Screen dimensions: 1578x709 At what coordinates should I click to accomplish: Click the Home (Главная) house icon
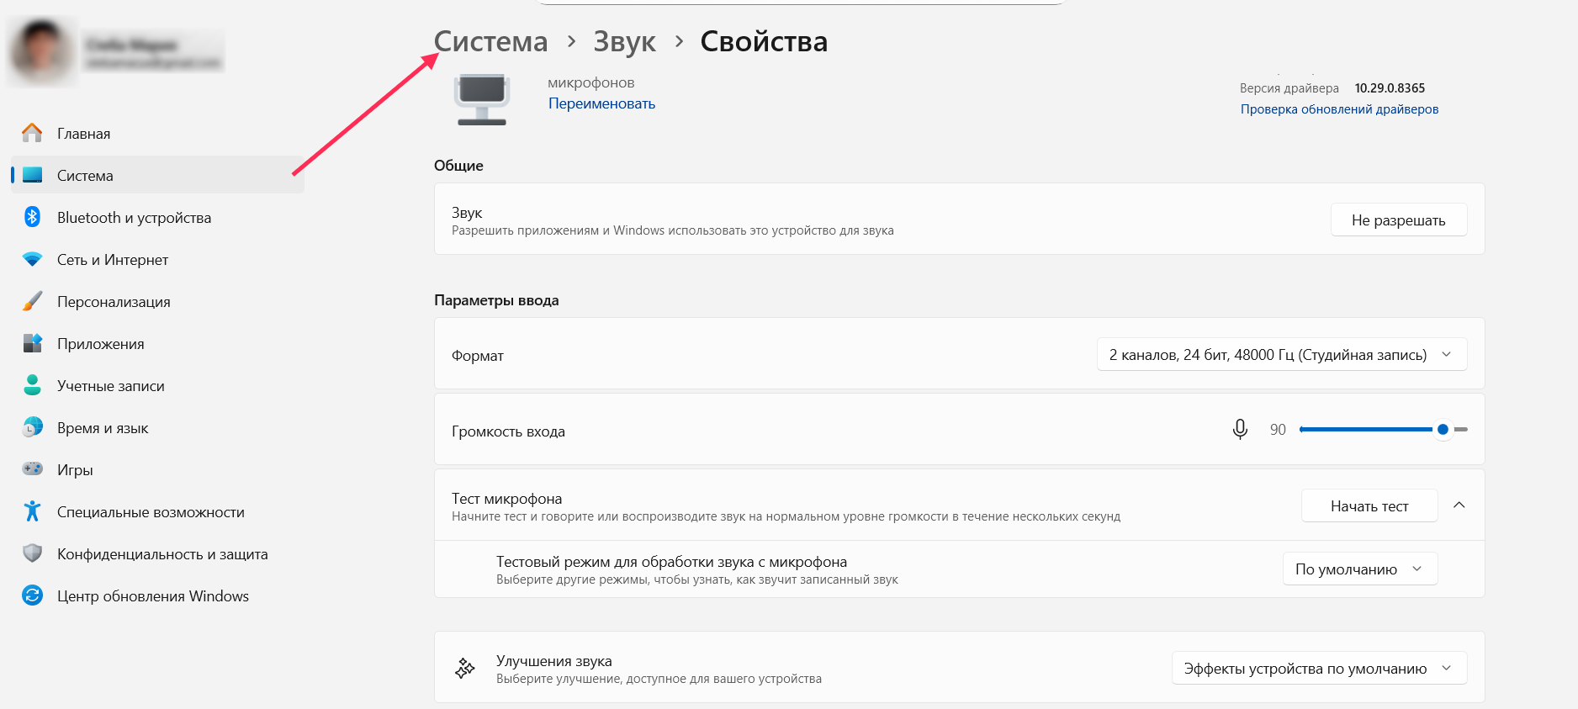point(32,133)
